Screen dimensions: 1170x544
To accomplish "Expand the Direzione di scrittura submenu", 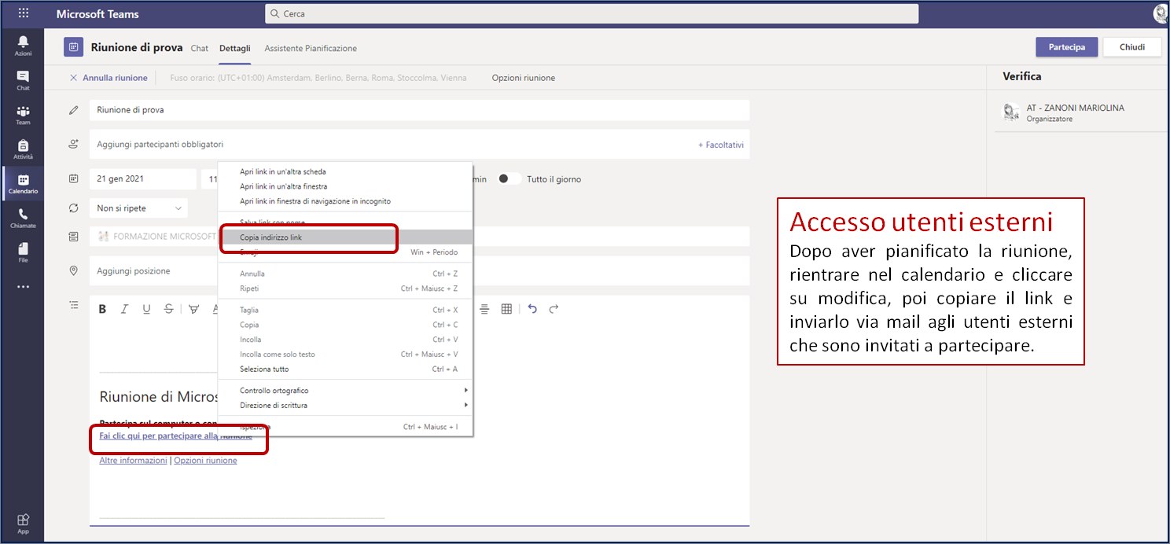I will (345, 406).
